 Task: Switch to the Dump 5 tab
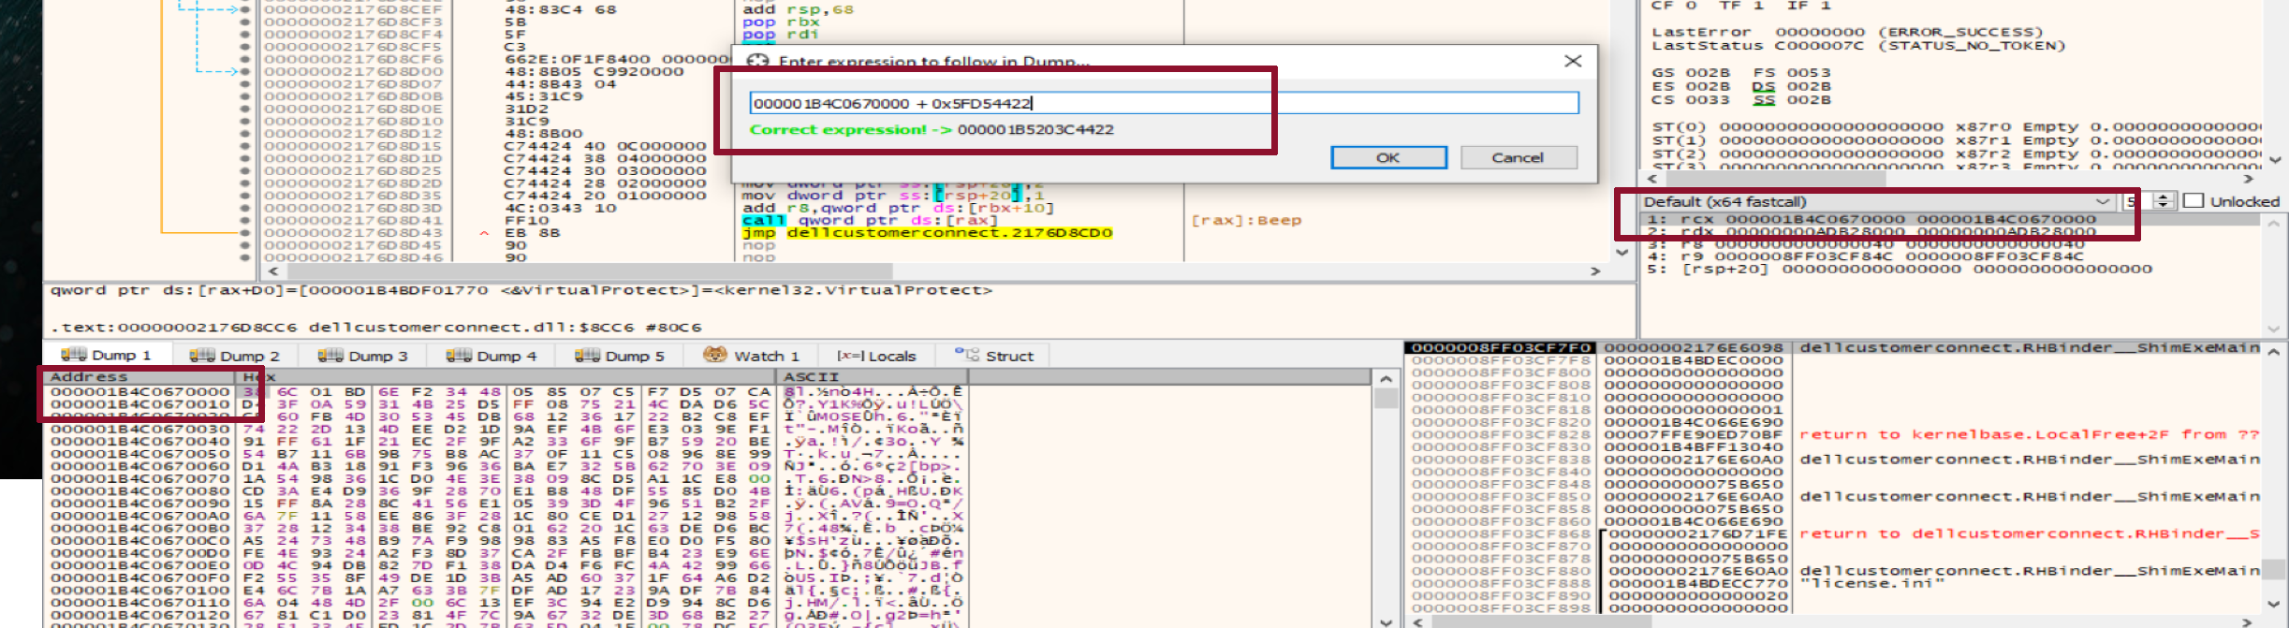[x=620, y=356]
